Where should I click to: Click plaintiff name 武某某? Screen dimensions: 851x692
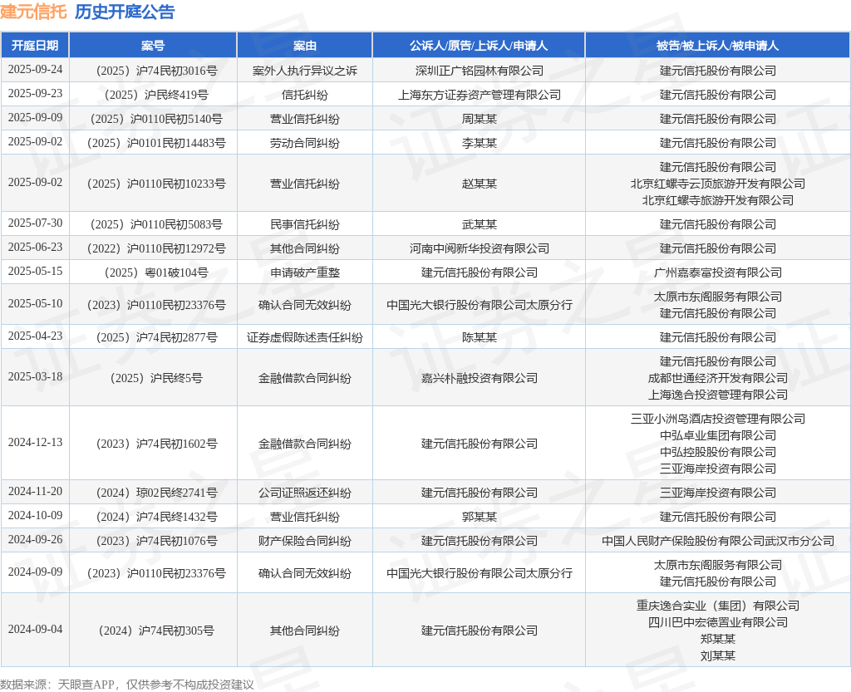pyautogui.click(x=480, y=224)
